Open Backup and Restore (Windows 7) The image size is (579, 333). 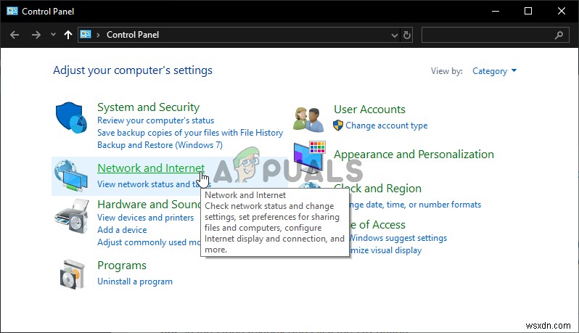pos(160,145)
